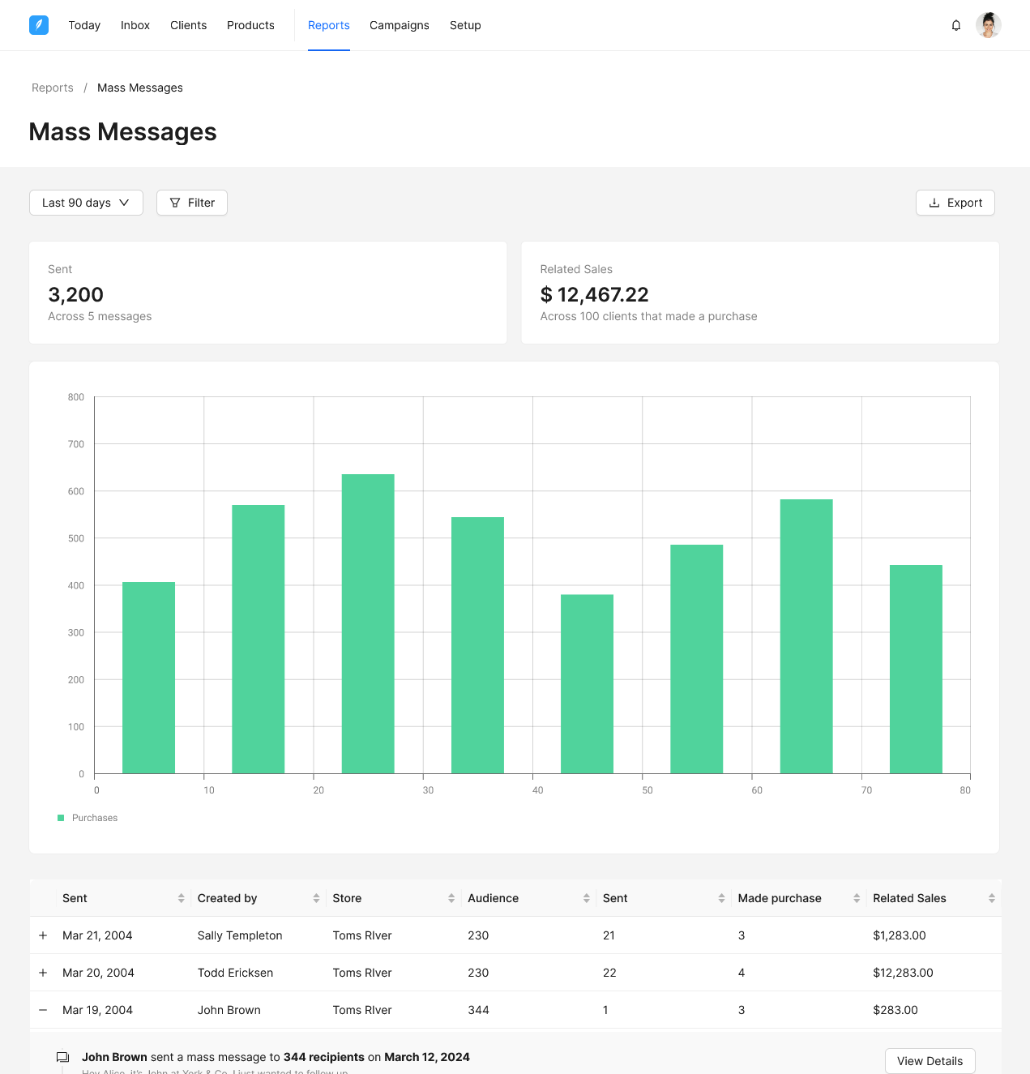
Task: Click the Export button
Action: coord(955,203)
